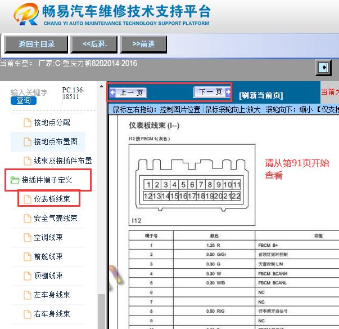Click the green folder icon of 接插件端子定义
The width and height of the screenshot is (339, 329).
(x=15, y=180)
